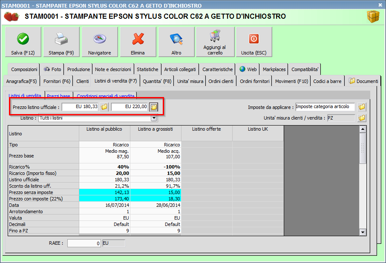Click the -100% Ricarico cell
Image resolution: width=386 pixels, height=263 pixels.
pos(156,167)
